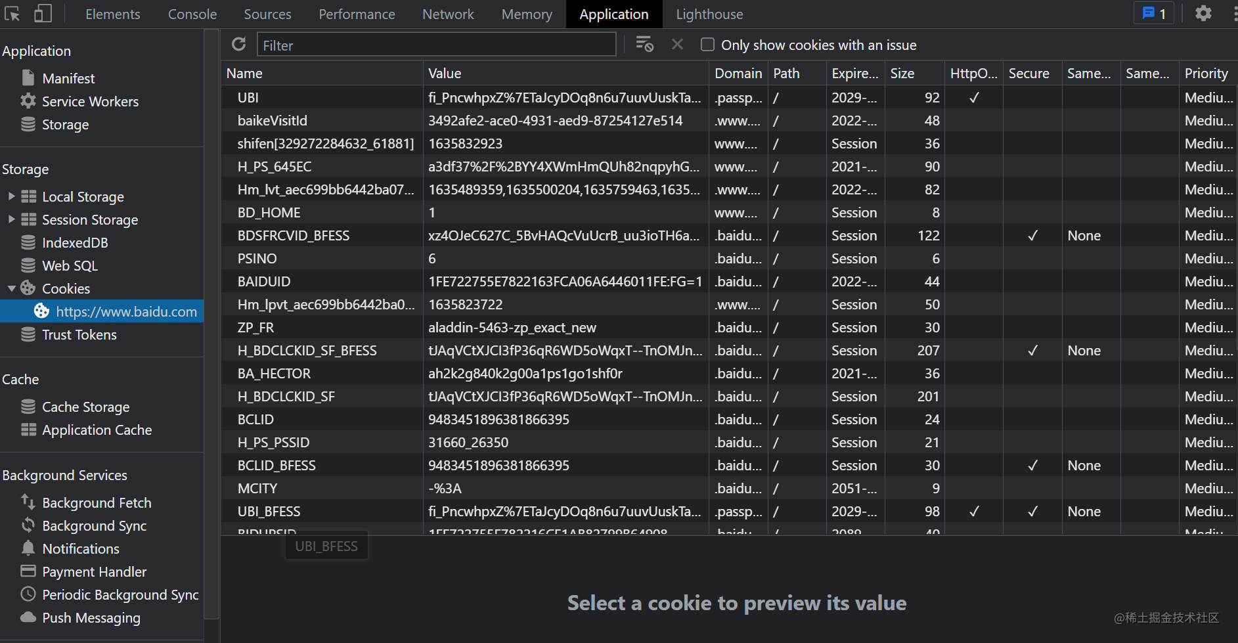Switch to the Lighthouse tab
The height and width of the screenshot is (643, 1238).
[x=709, y=14]
